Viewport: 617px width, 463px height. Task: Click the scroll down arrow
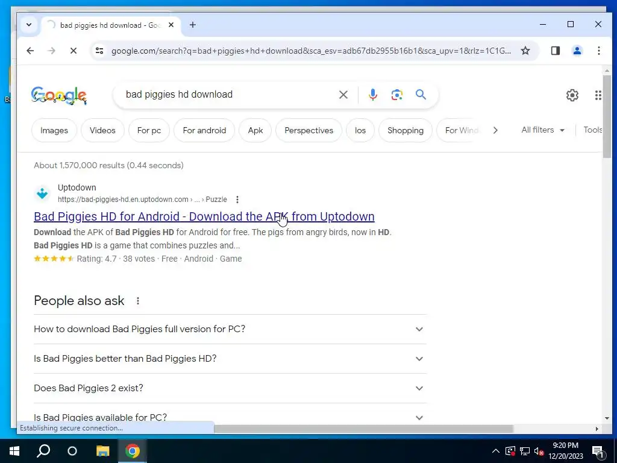[x=606, y=418]
